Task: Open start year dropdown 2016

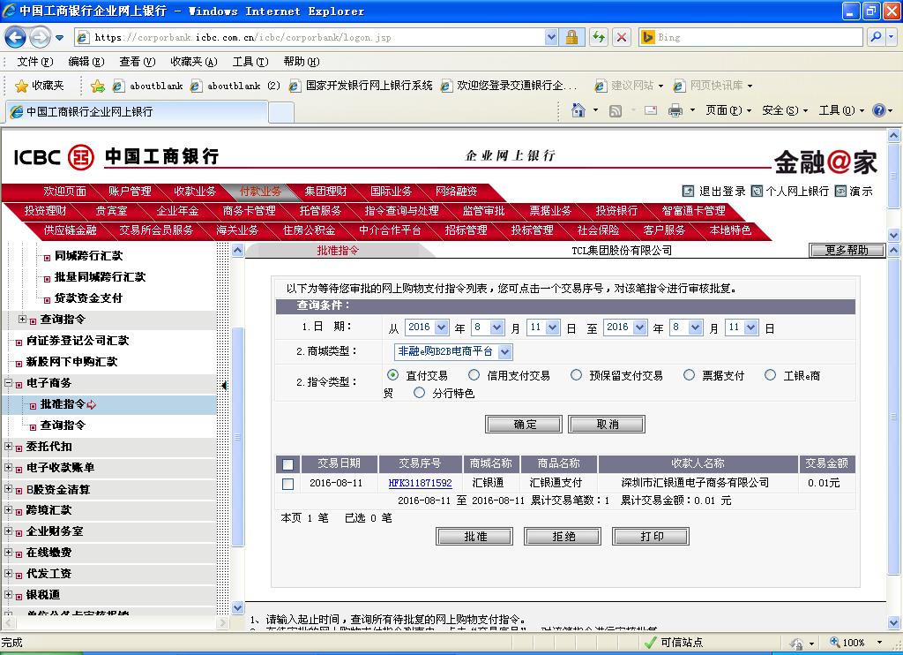Action: point(427,327)
